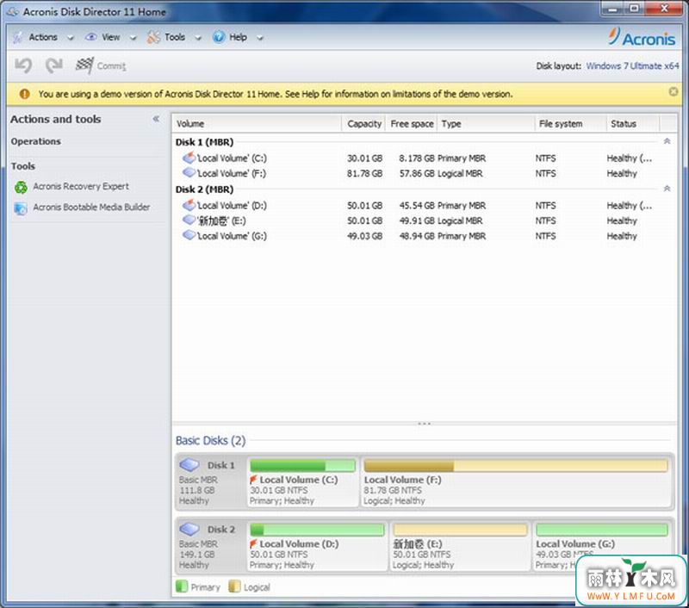Sort by Type column header

pyautogui.click(x=486, y=124)
